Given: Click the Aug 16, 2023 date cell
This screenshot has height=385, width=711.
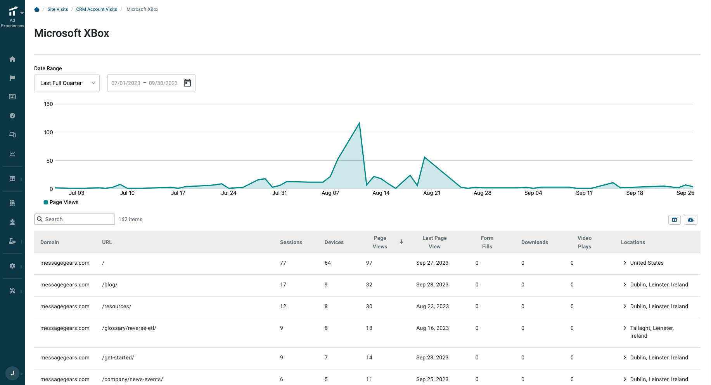Looking at the screenshot, I should [432, 328].
